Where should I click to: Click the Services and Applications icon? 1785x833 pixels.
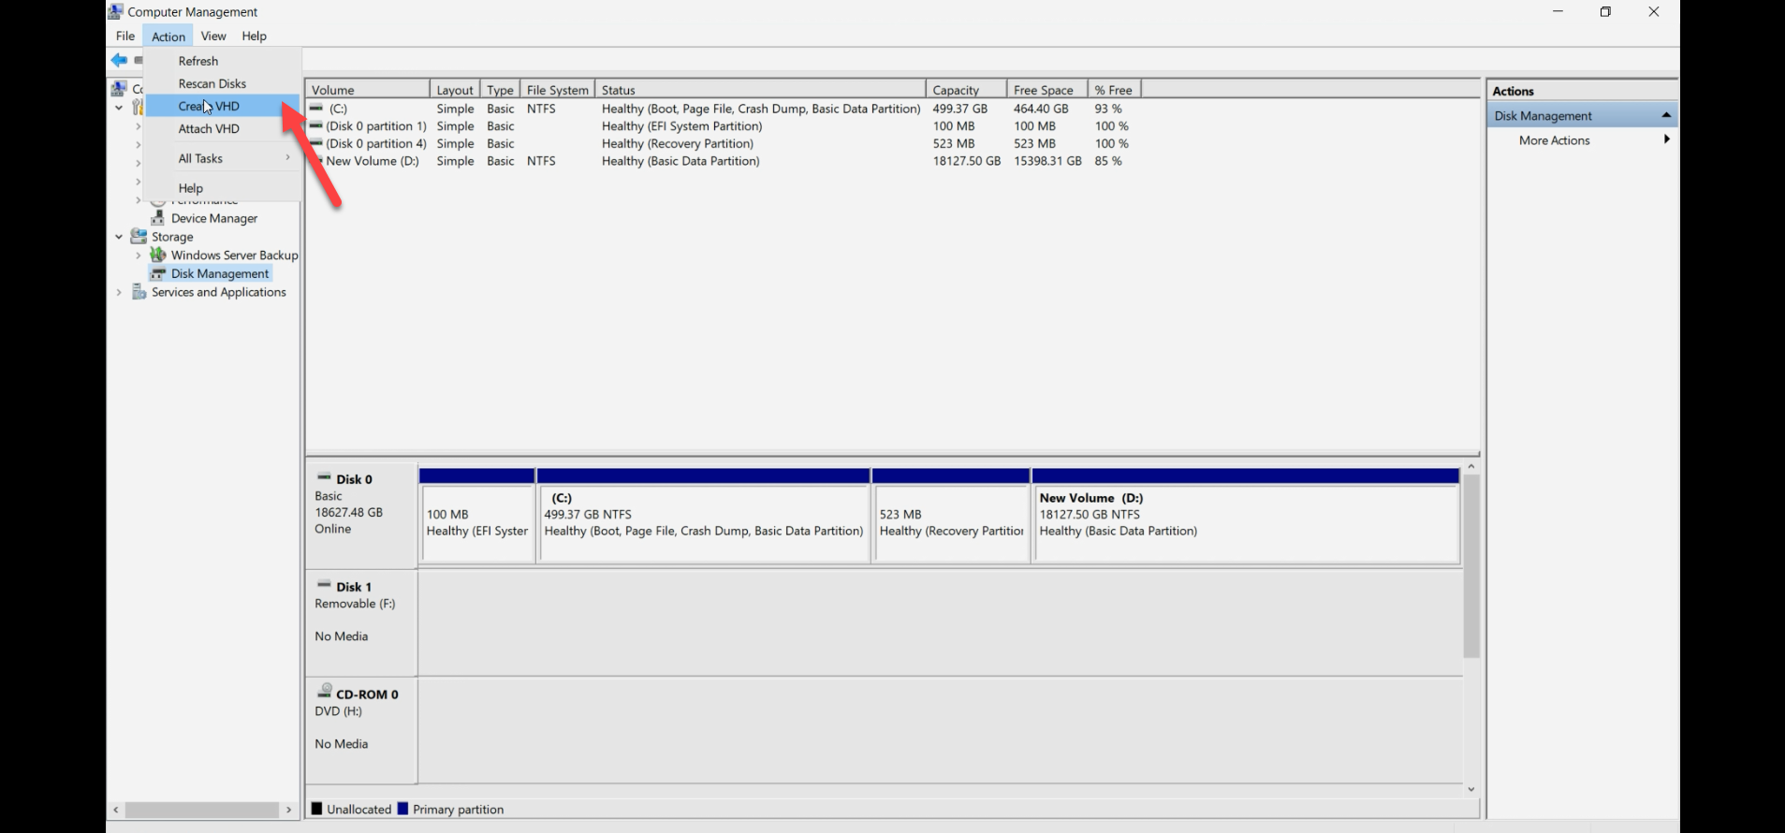point(139,292)
